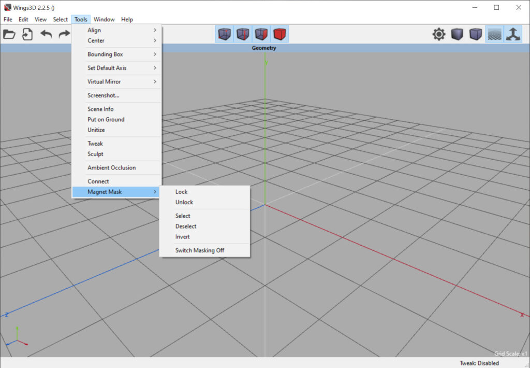Minimize the Wings3D window
Screen dimensions: 530x368
point(475,7)
